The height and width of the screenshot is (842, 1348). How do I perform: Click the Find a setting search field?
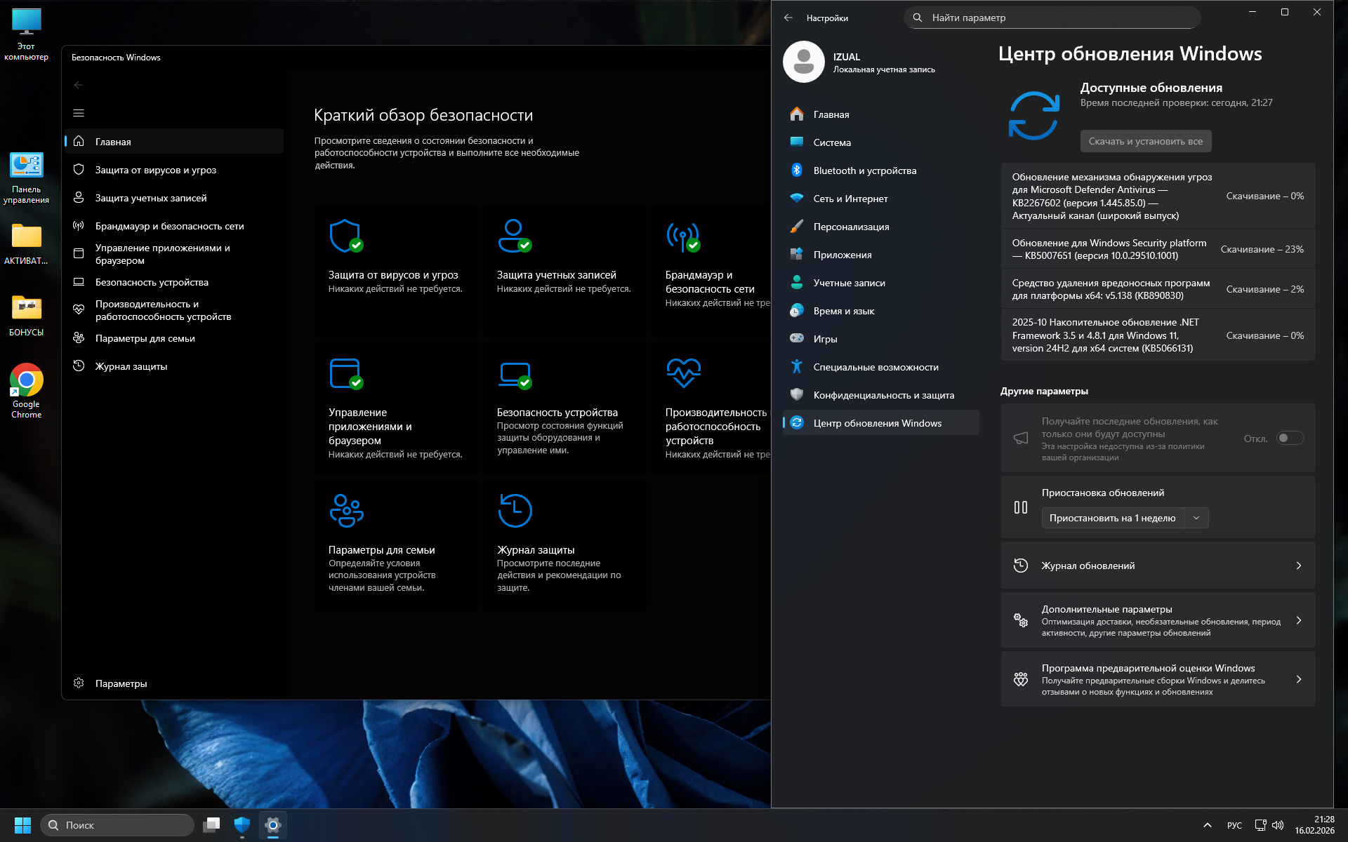pos(1053,18)
